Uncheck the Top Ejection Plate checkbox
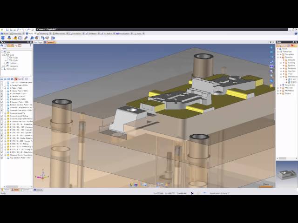Viewport: 298px width, 223px height. coord(2,158)
